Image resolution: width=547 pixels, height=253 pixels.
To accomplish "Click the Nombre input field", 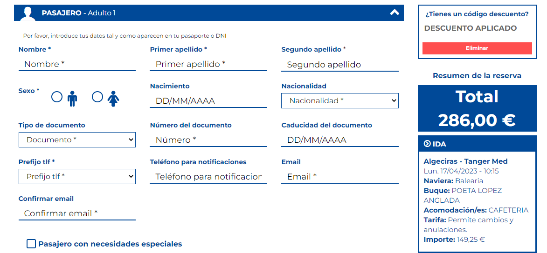I will click(77, 64).
